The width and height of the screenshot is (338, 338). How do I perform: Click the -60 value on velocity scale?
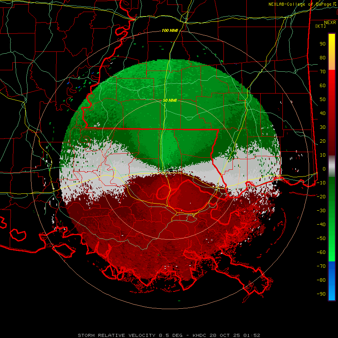[x=321, y=252]
